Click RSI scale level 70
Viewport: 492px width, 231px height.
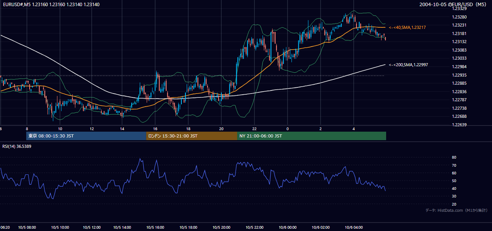(x=454, y=165)
